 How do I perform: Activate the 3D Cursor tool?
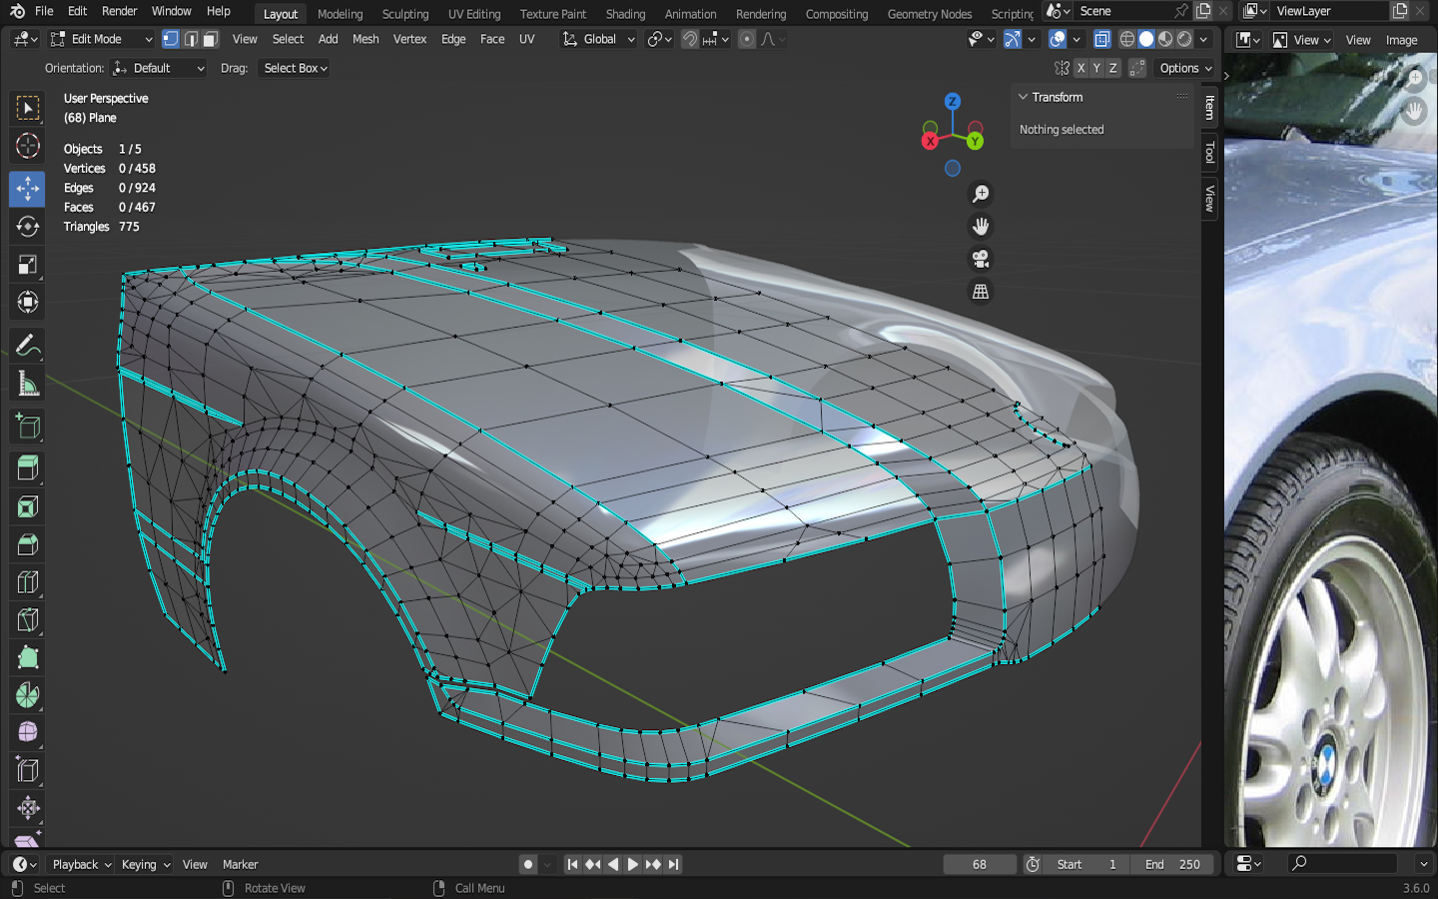[x=27, y=146]
